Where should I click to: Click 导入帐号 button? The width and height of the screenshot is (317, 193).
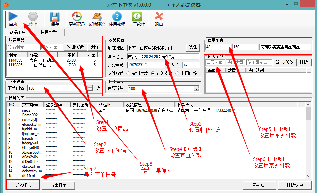tap(23, 185)
